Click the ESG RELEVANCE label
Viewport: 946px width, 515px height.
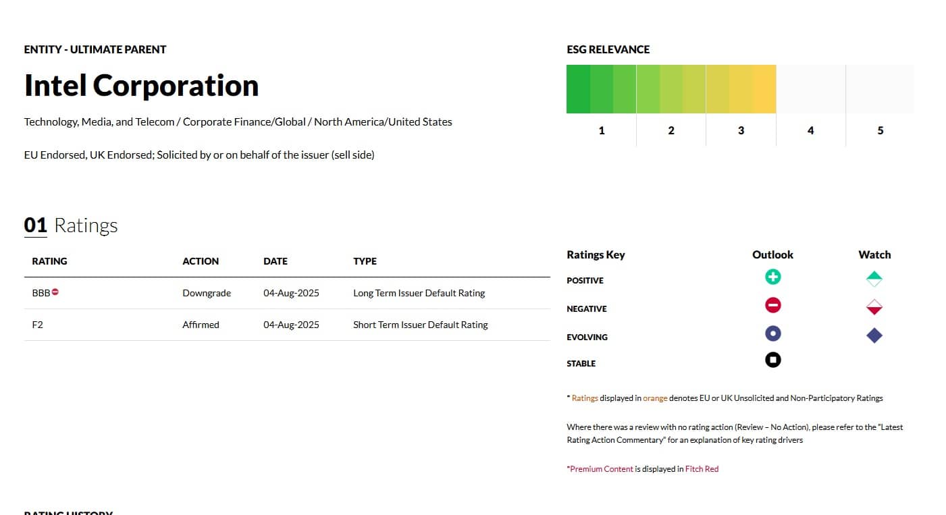(608, 49)
